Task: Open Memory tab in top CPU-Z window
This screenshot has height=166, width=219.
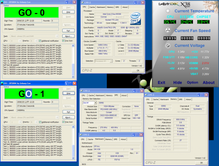Action: click(x=110, y=7)
